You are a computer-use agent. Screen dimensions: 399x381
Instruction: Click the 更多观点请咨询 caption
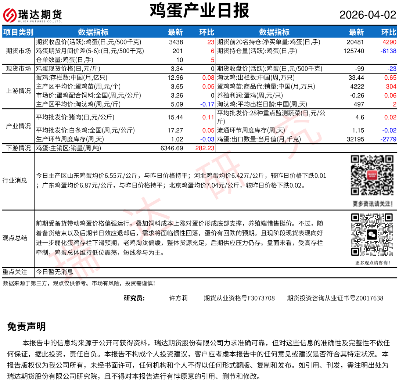(372, 263)
